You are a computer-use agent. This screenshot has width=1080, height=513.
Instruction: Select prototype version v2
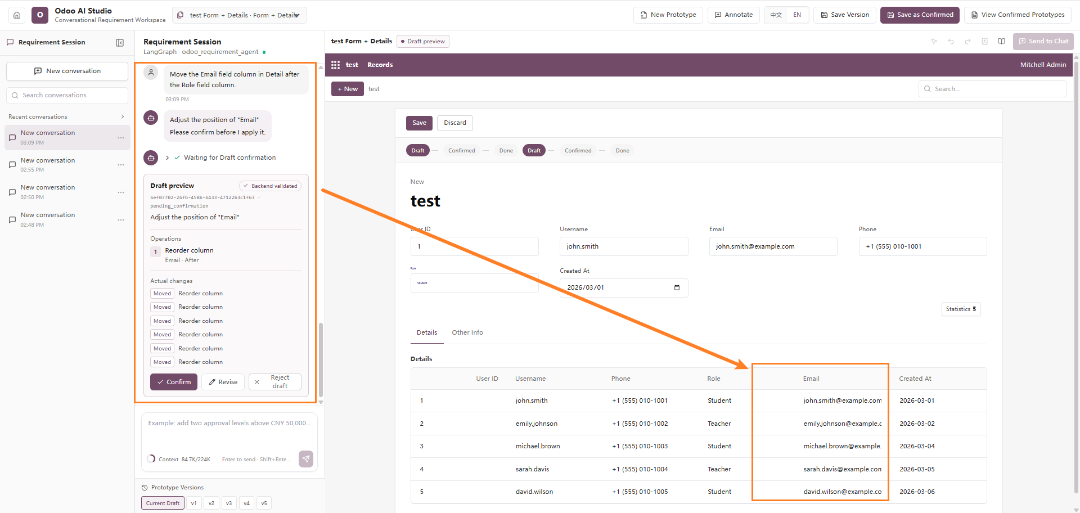coord(211,503)
